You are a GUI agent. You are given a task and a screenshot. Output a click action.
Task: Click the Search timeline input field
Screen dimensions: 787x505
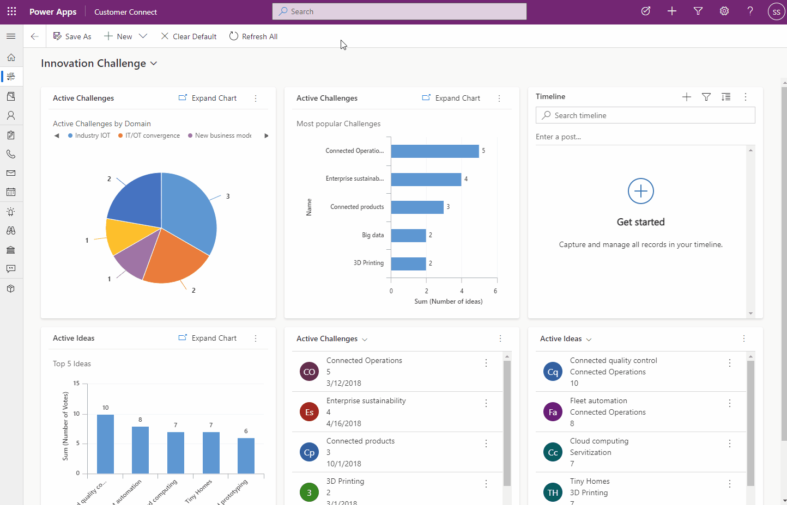pyautogui.click(x=645, y=115)
